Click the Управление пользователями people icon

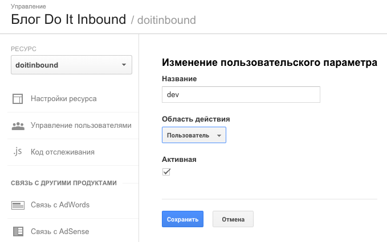[18, 126]
